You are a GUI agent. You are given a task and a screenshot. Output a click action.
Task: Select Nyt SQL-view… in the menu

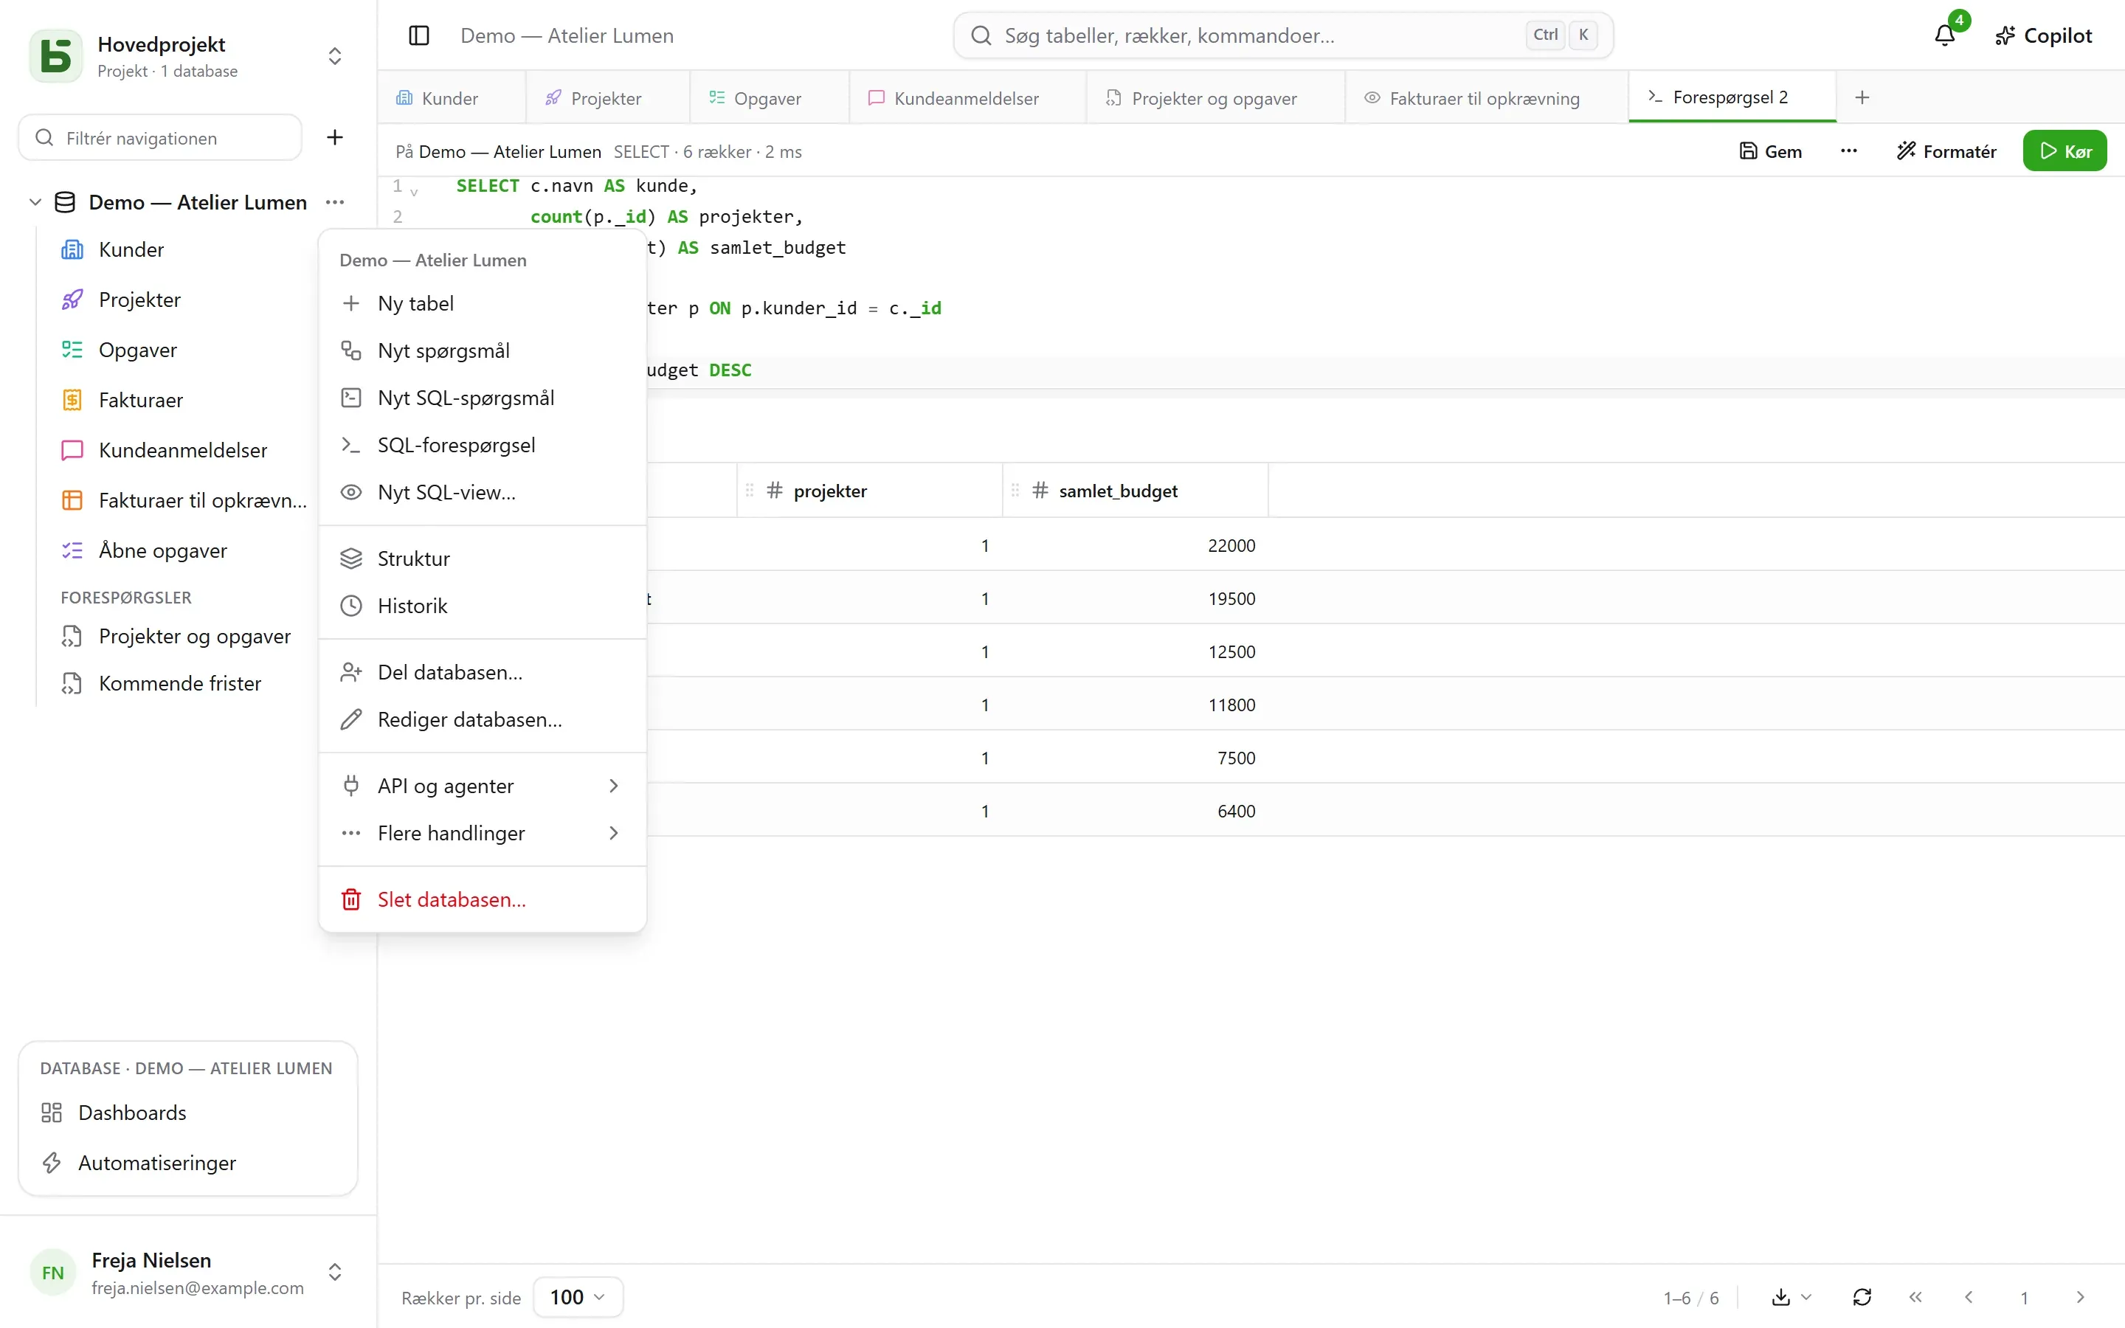tap(482, 492)
